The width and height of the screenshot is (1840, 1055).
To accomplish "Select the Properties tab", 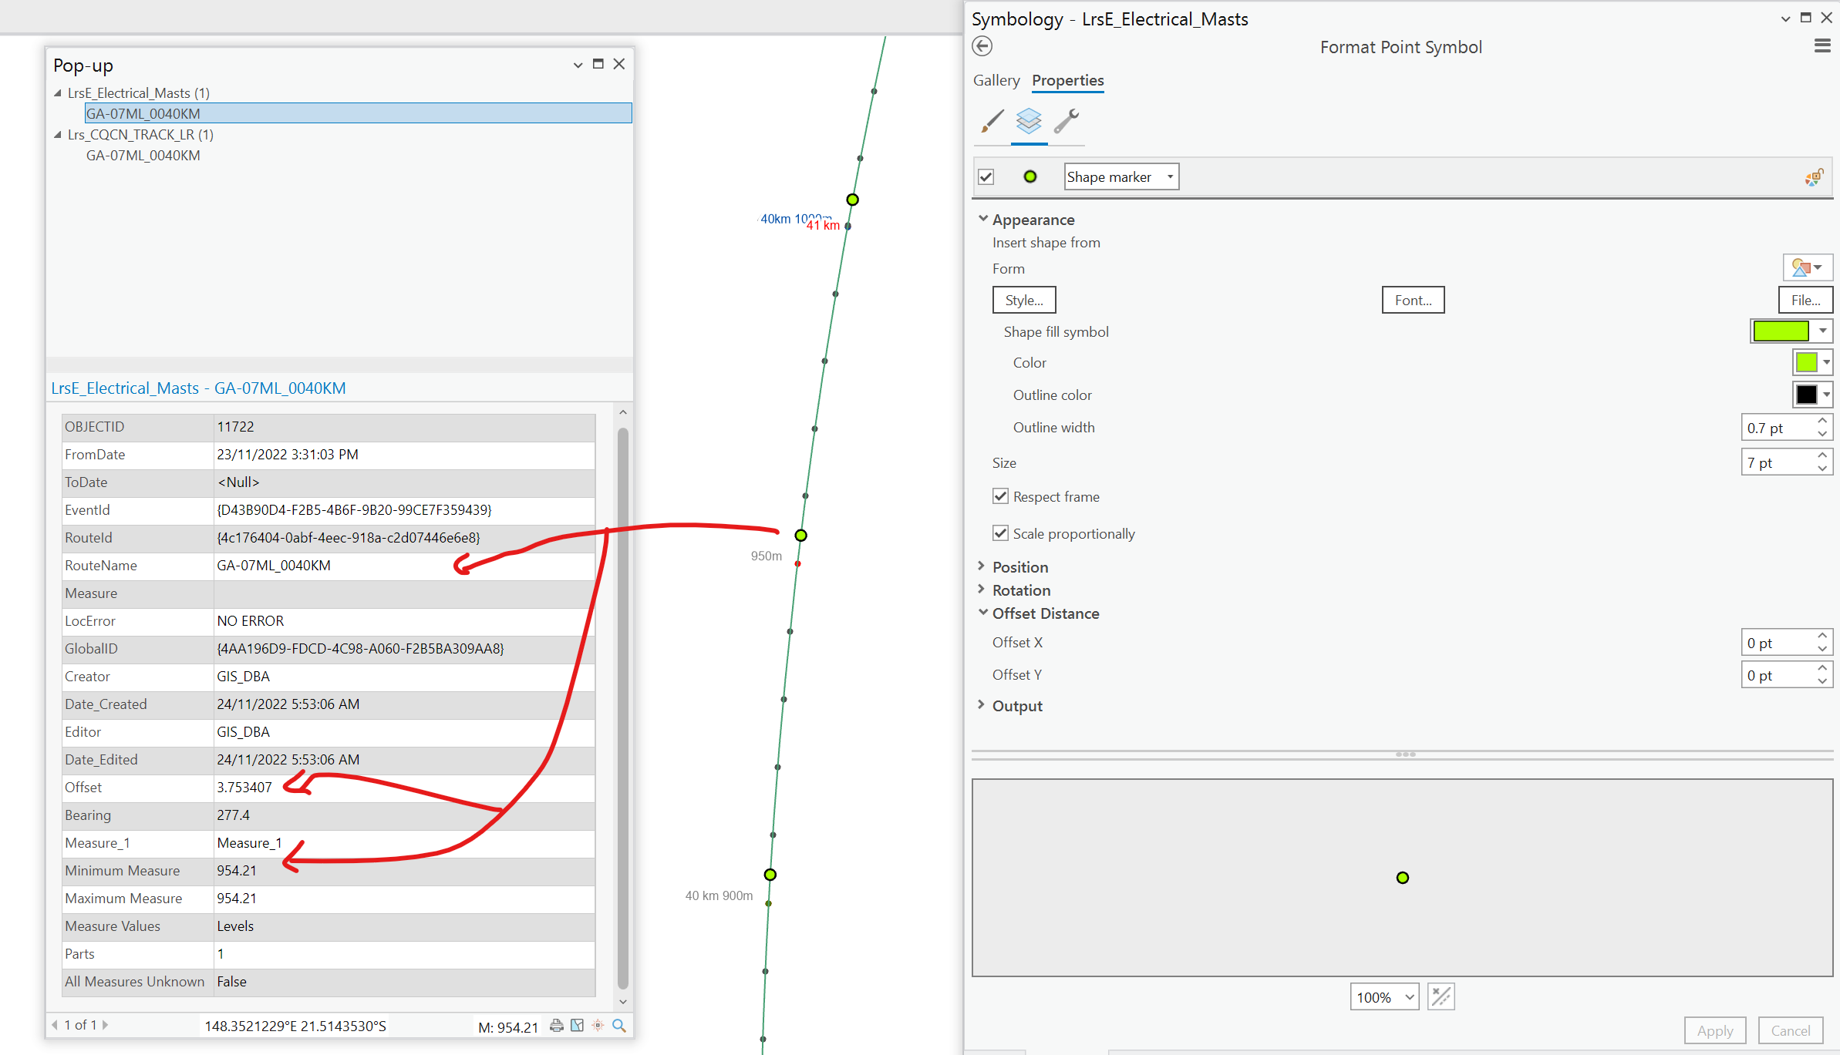I will [x=1067, y=80].
